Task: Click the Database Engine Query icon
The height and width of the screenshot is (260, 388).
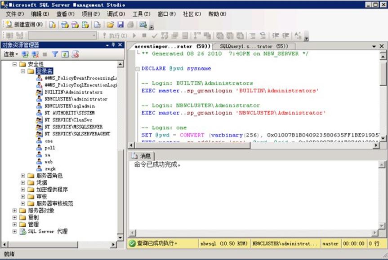Action: click(52, 24)
